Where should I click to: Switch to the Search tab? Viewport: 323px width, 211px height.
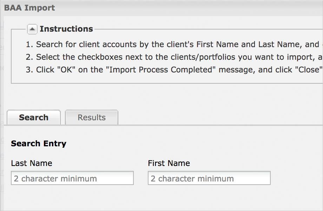point(34,117)
